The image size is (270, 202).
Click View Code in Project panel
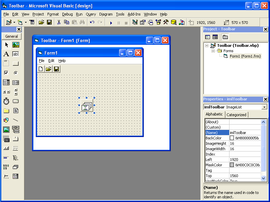click(208, 37)
